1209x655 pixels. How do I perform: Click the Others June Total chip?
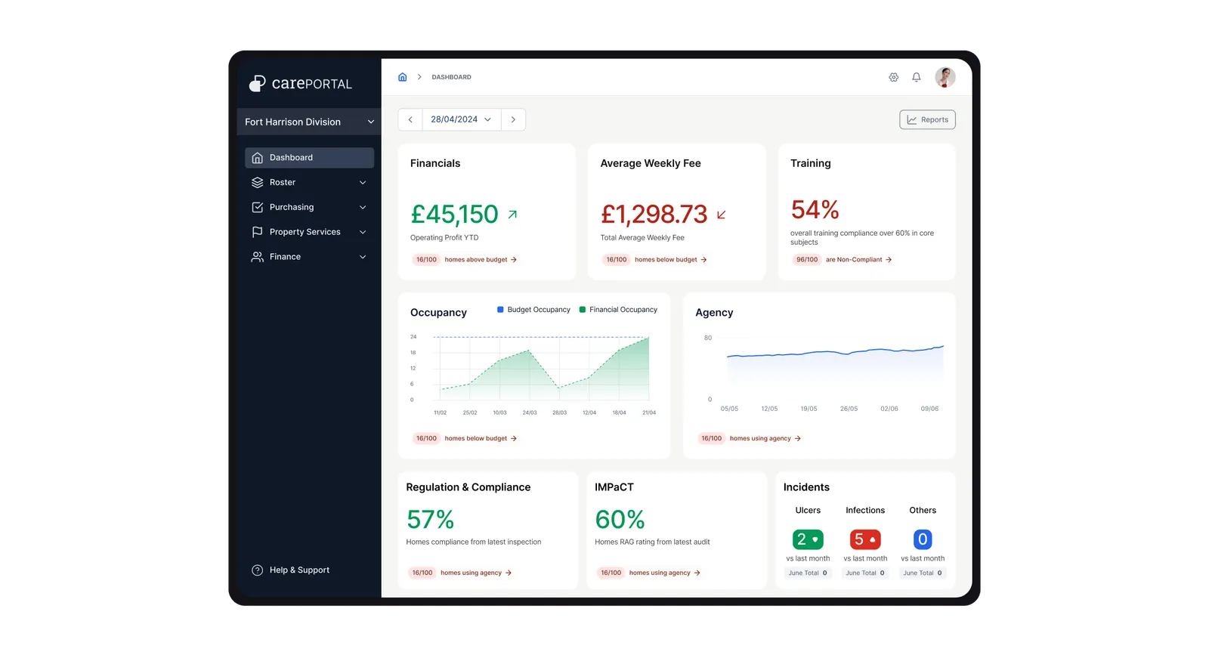[x=923, y=573]
